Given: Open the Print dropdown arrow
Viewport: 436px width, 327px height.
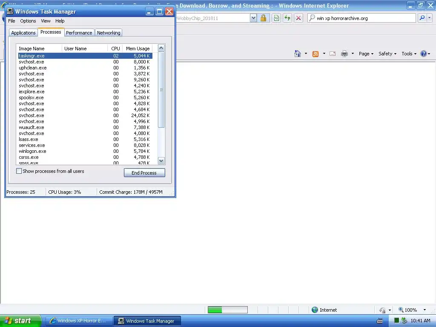Looking at the screenshot, I should click(353, 54).
